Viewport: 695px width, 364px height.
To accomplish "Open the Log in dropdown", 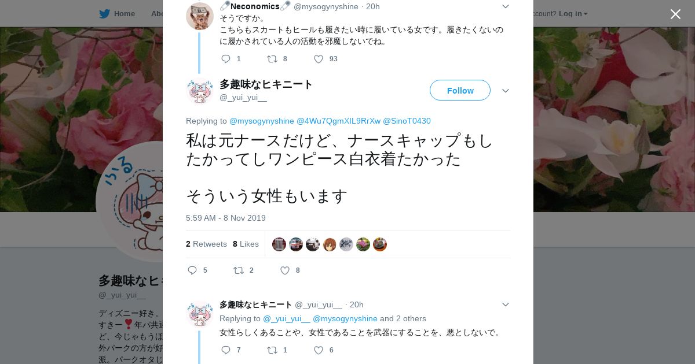I will click(573, 13).
